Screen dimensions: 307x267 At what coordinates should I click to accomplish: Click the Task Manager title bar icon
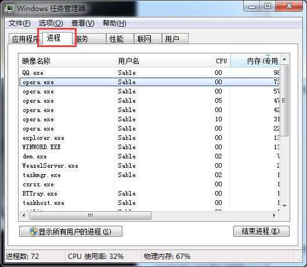[x=9, y=8]
